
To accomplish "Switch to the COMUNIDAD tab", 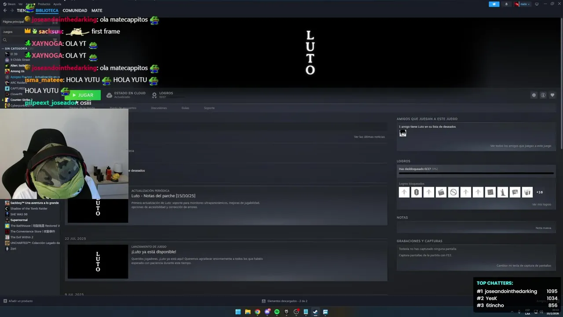I will coord(75,11).
